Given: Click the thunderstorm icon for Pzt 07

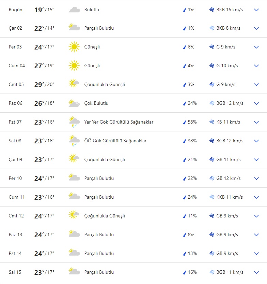Looking at the screenshot, I should [x=74, y=122].
